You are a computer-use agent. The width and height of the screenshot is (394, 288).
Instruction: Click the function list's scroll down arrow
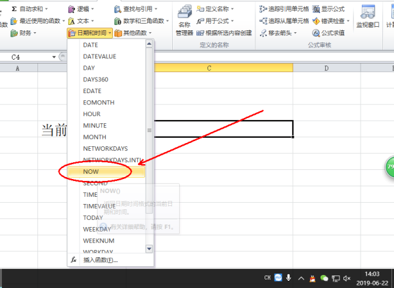(149, 249)
